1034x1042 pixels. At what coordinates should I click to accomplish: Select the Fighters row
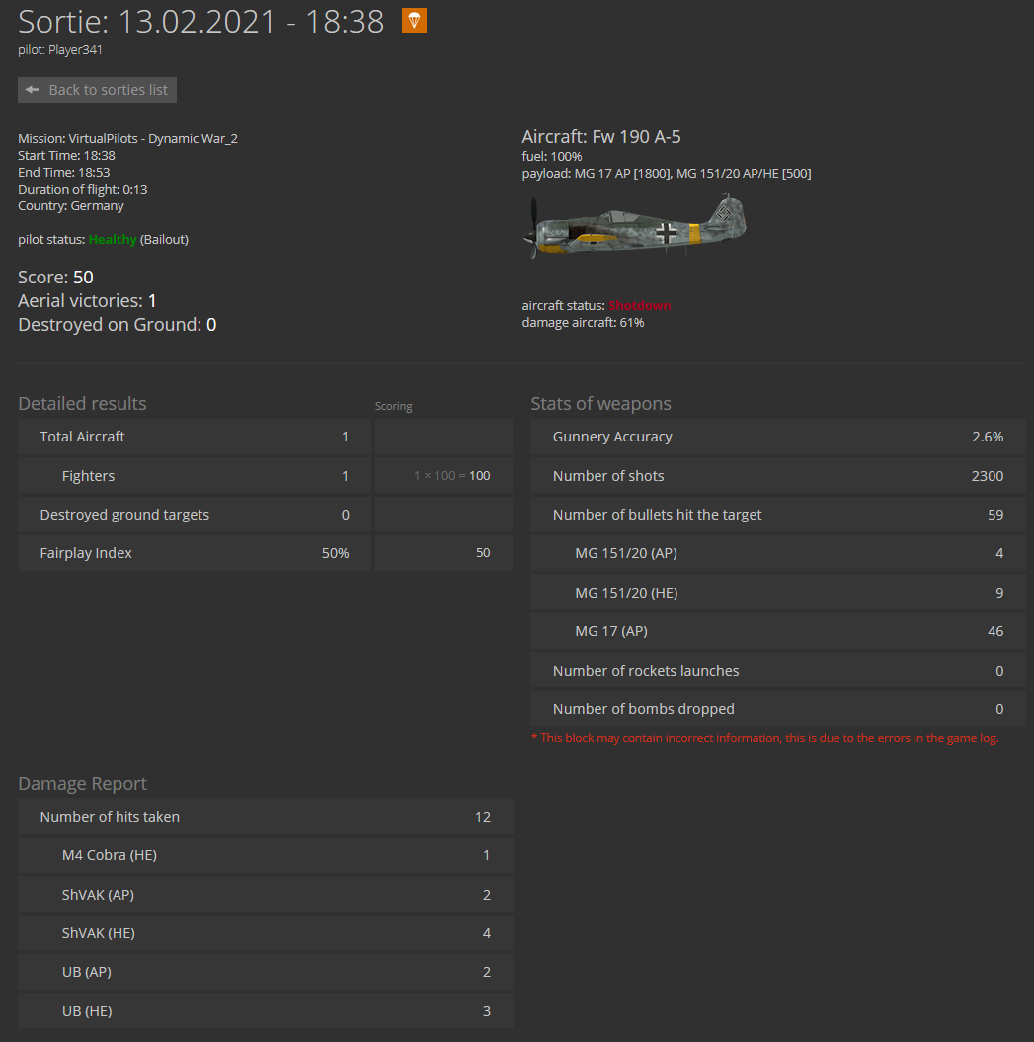point(194,476)
